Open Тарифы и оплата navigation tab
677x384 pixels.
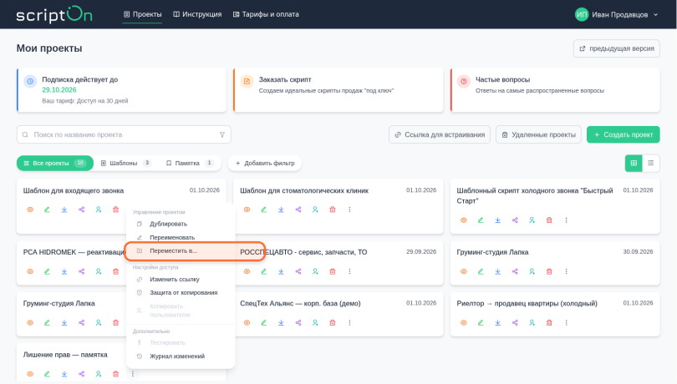coord(266,14)
